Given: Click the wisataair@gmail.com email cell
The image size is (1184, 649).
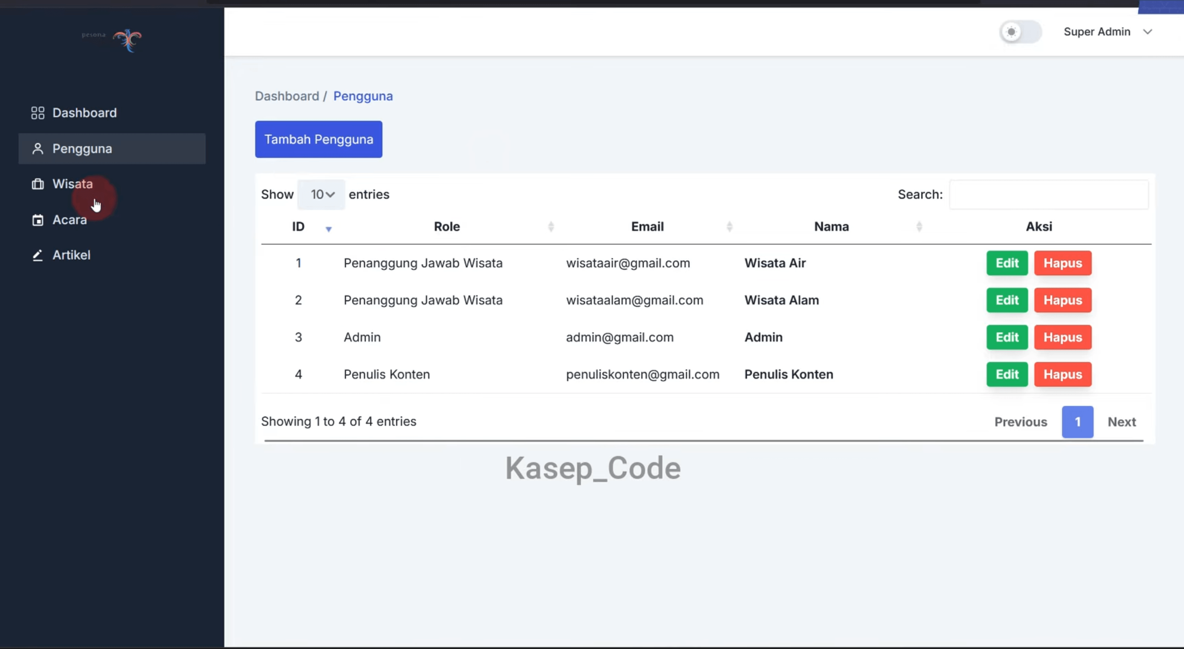Looking at the screenshot, I should (x=628, y=263).
